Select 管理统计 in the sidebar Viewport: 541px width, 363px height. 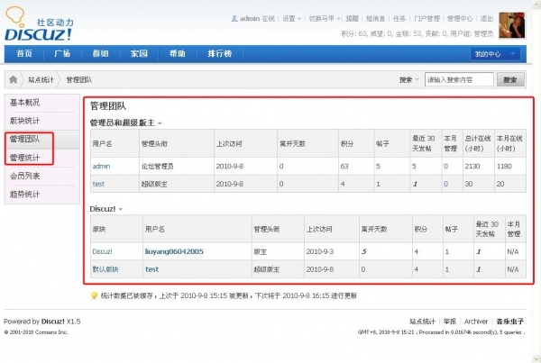(x=25, y=158)
